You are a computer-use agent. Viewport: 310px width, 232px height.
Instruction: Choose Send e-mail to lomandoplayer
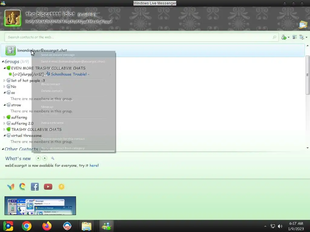click(x=74, y=61)
